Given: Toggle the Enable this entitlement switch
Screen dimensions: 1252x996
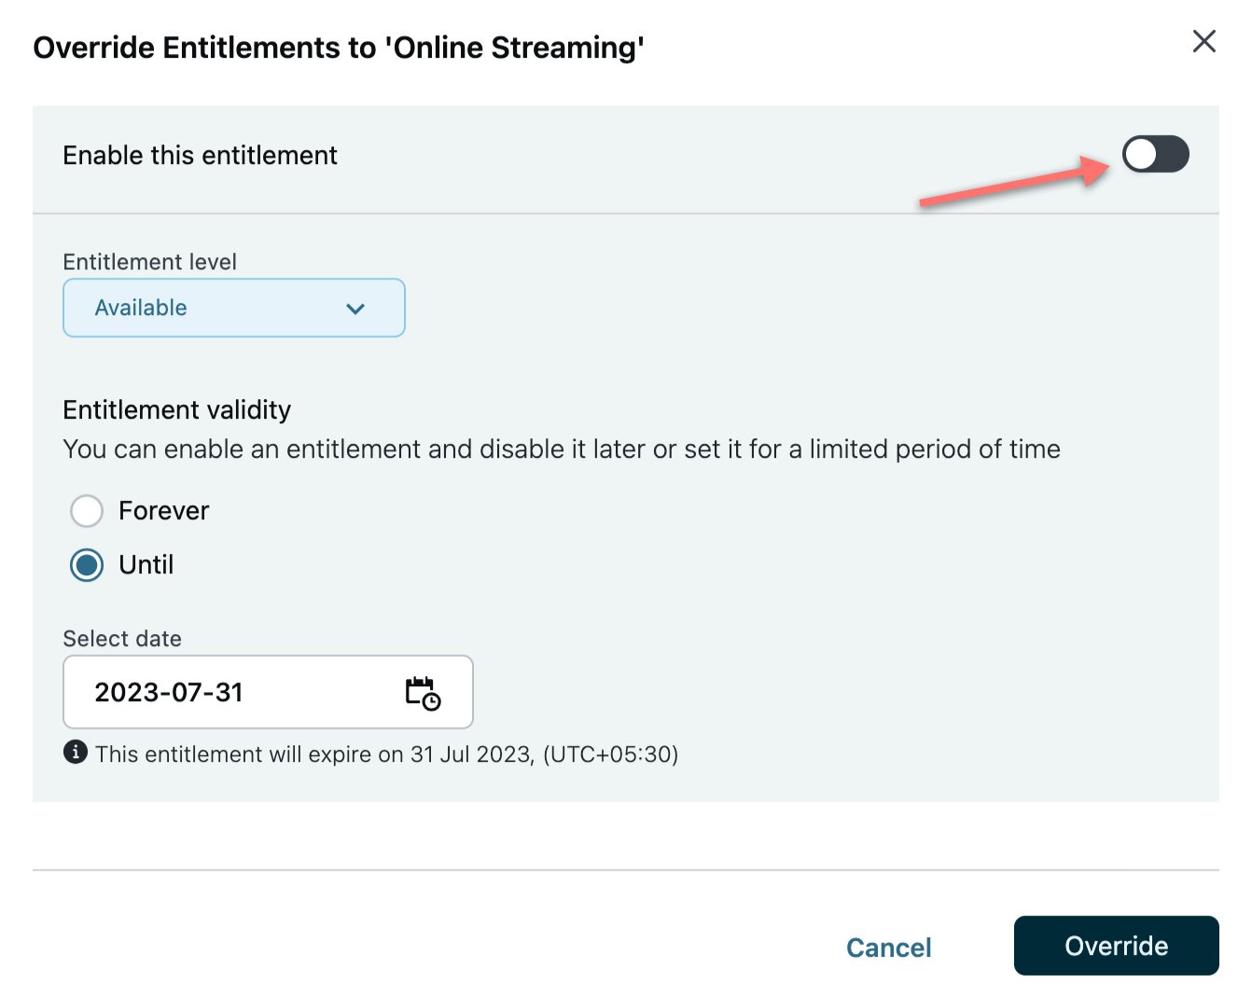Looking at the screenshot, I should click(x=1155, y=155).
